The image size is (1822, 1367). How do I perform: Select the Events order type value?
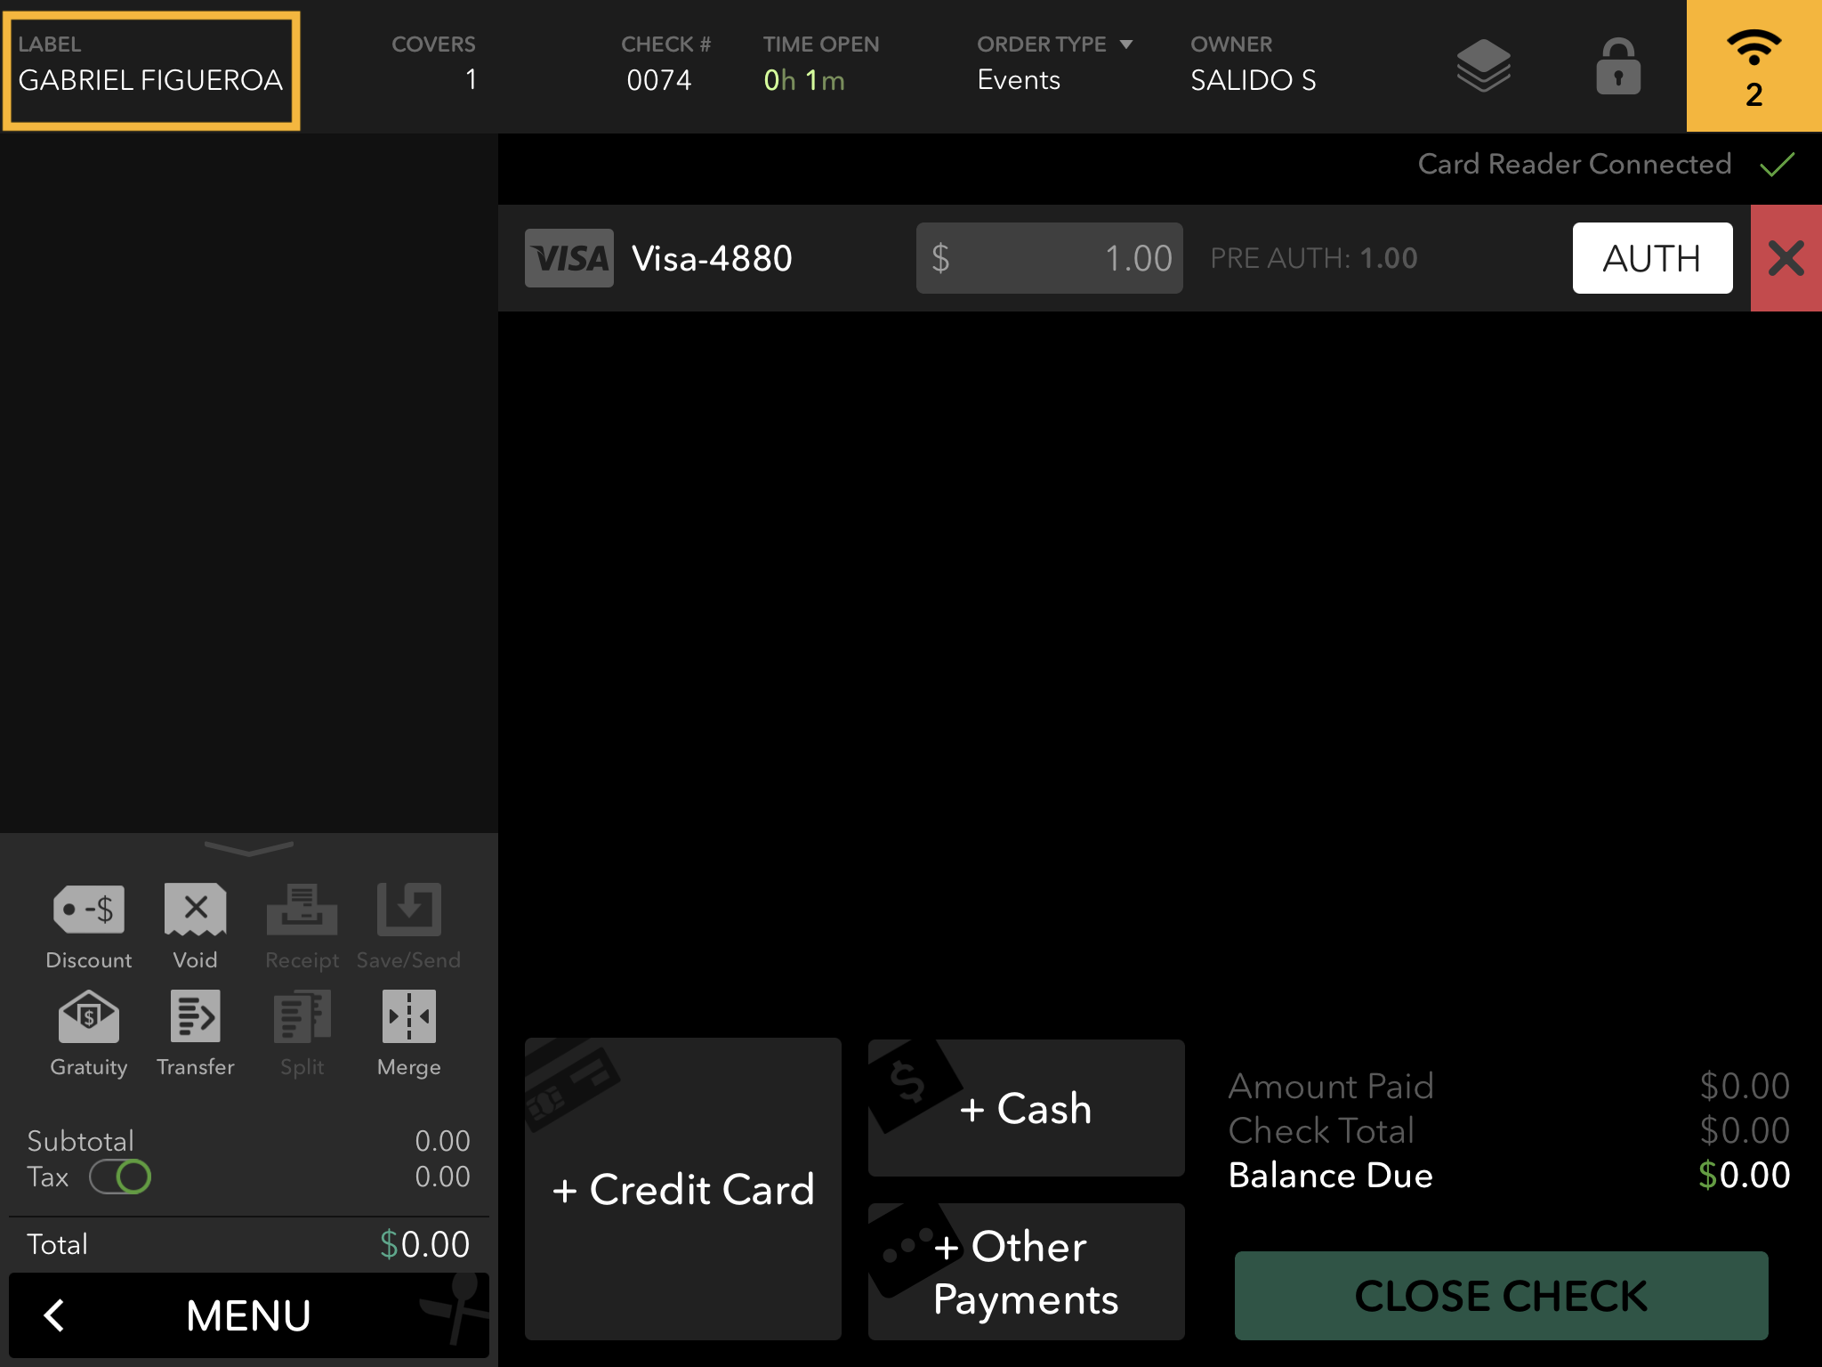pos(1019,80)
